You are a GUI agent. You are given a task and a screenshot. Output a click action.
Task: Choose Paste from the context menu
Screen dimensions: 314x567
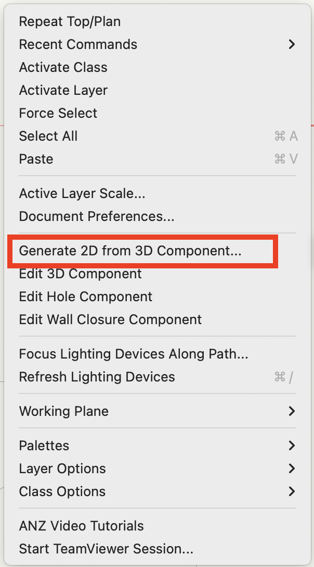click(36, 159)
